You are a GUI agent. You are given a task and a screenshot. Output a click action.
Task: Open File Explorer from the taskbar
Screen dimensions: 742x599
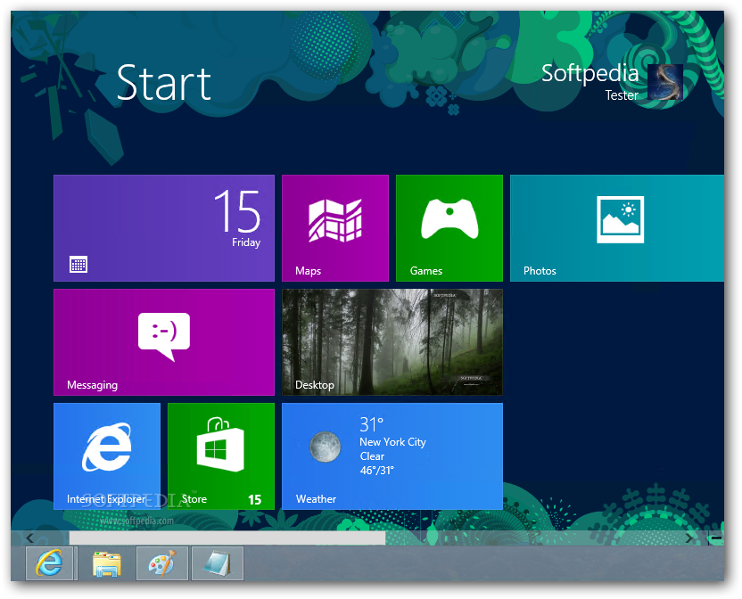106,563
